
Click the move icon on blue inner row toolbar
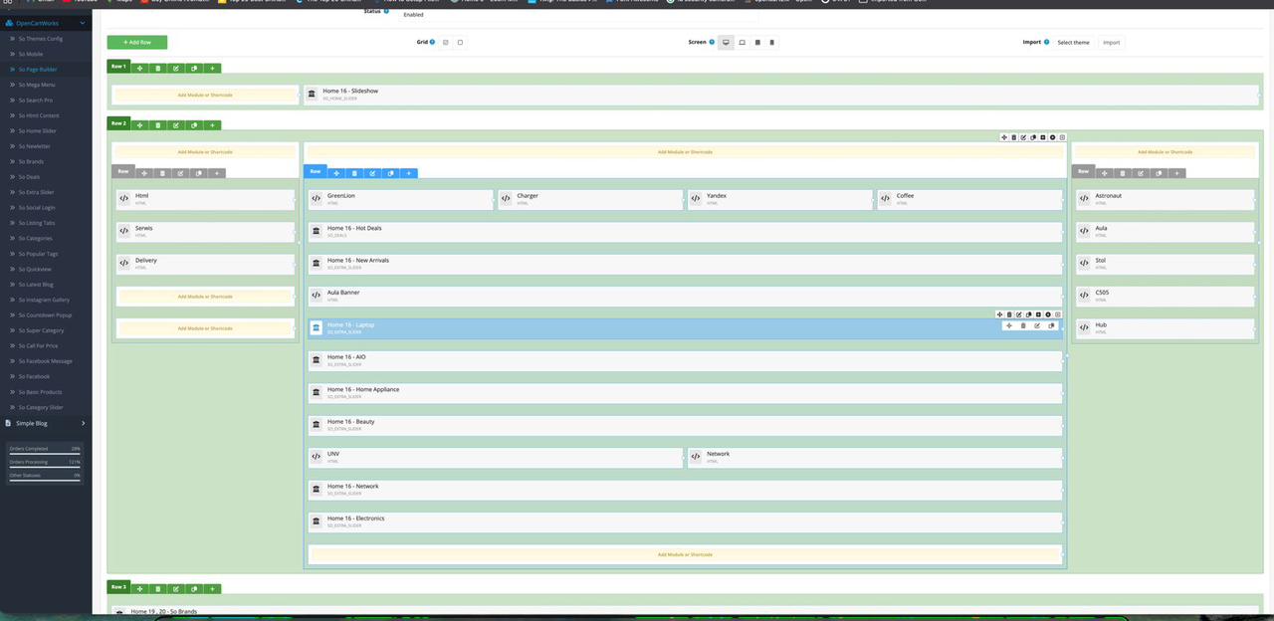click(x=336, y=173)
